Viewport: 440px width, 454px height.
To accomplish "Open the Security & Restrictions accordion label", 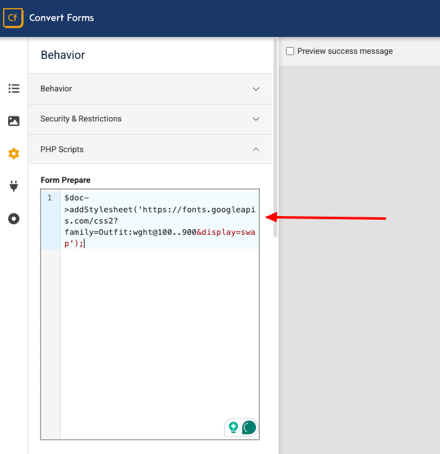I will click(x=81, y=119).
